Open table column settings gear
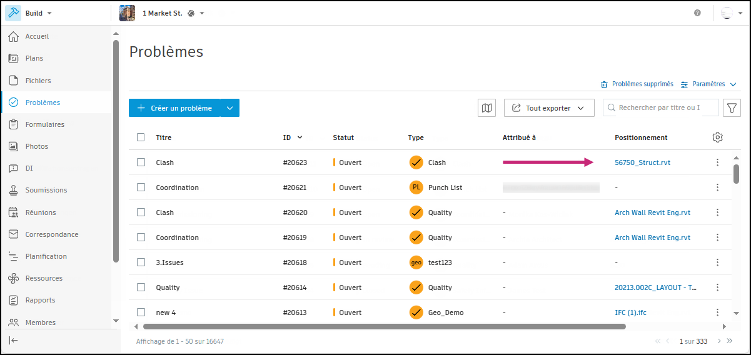Screen dimensions: 751x355 pos(717,137)
